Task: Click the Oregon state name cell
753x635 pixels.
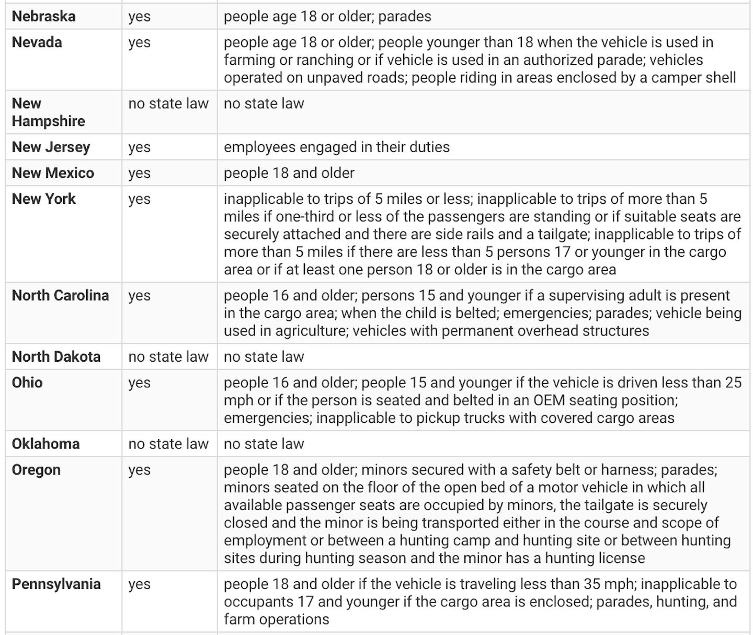Action: click(36, 470)
